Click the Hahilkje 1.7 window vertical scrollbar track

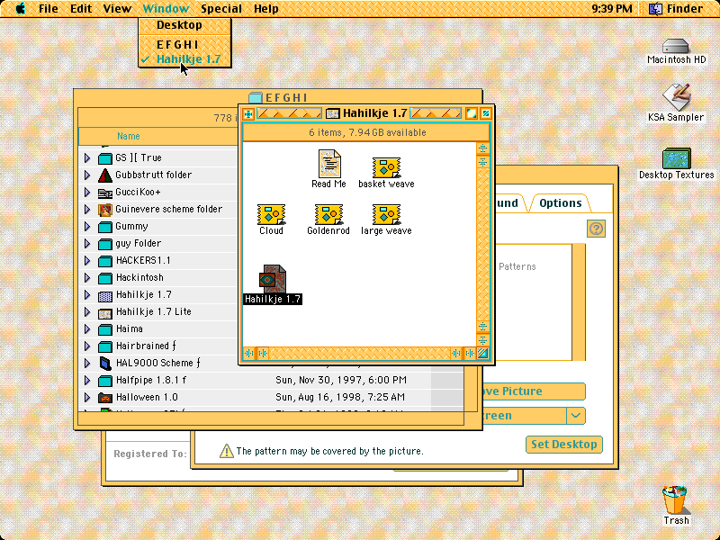(x=483, y=243)
